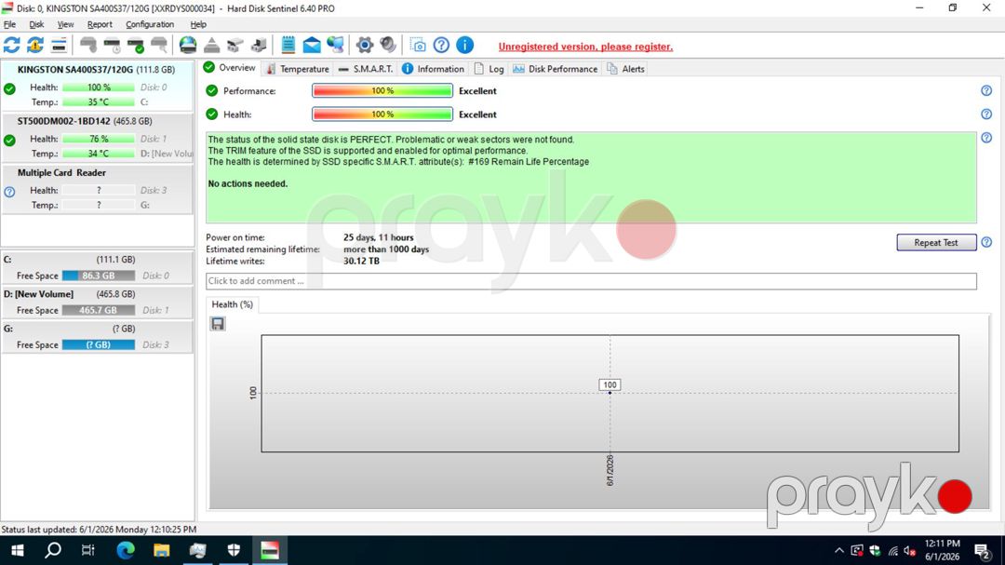Expand the hidden system tray icons chevron
1005x565 pixels.
click(839, 550)
